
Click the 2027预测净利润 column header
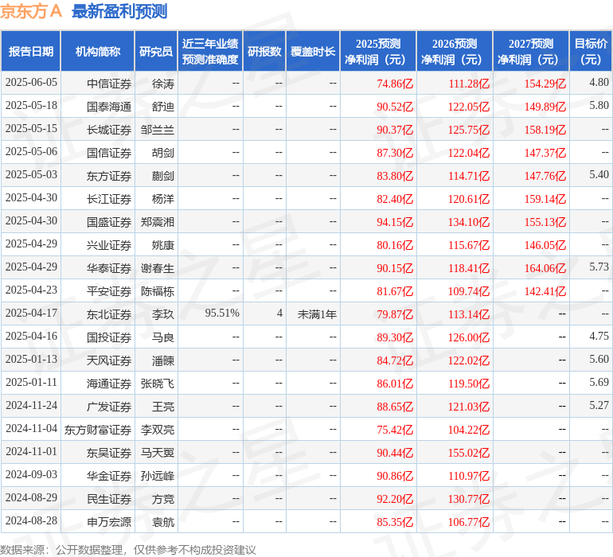[531, 51]
